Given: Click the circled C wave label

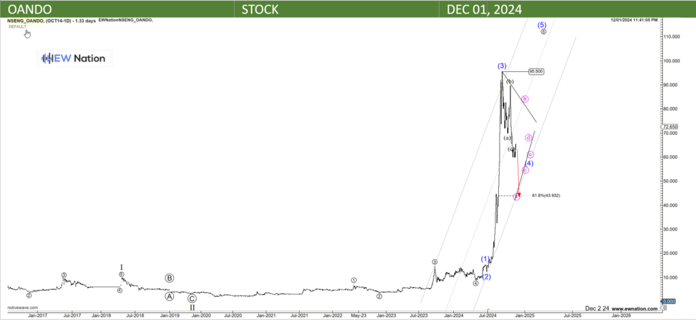Looking at the screenshot, I should click(192, 298).
